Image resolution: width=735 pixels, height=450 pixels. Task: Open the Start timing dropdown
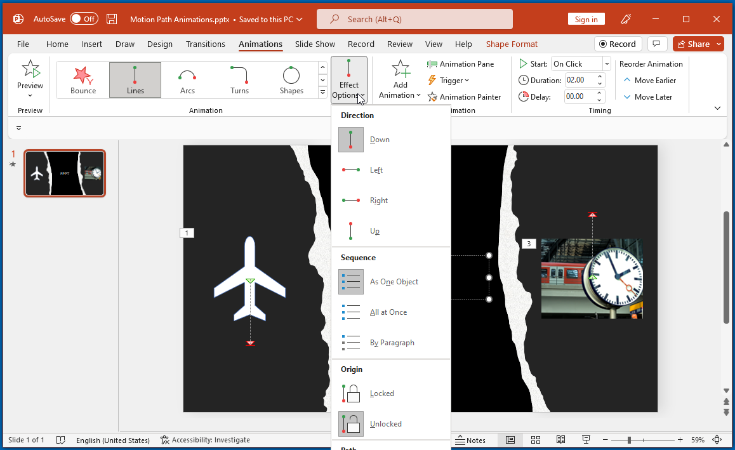point(606,64)
